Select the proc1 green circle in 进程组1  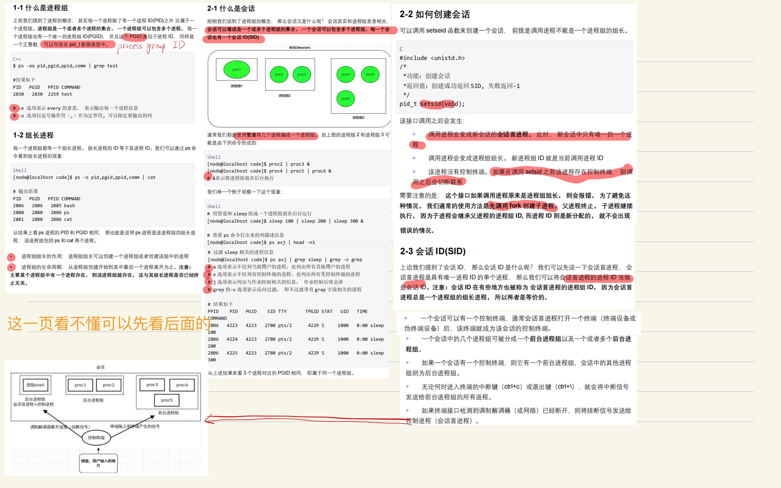236,69
